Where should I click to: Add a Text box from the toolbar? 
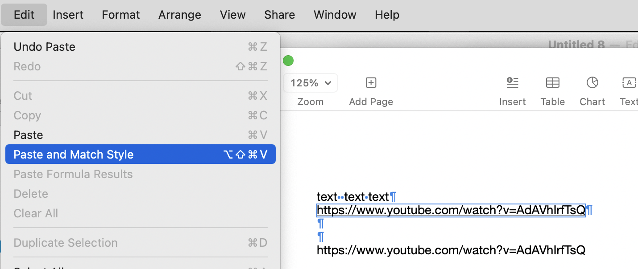click(x=629, y=89)
